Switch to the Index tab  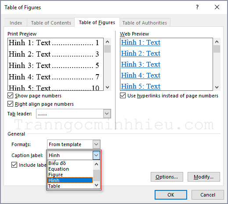pyautogui.click(x=16, y=23)
